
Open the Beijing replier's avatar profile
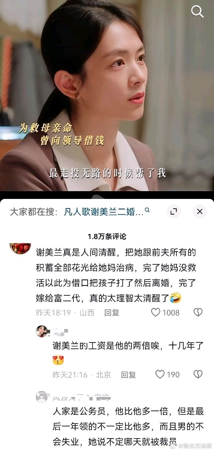click(x=42, y=331)
